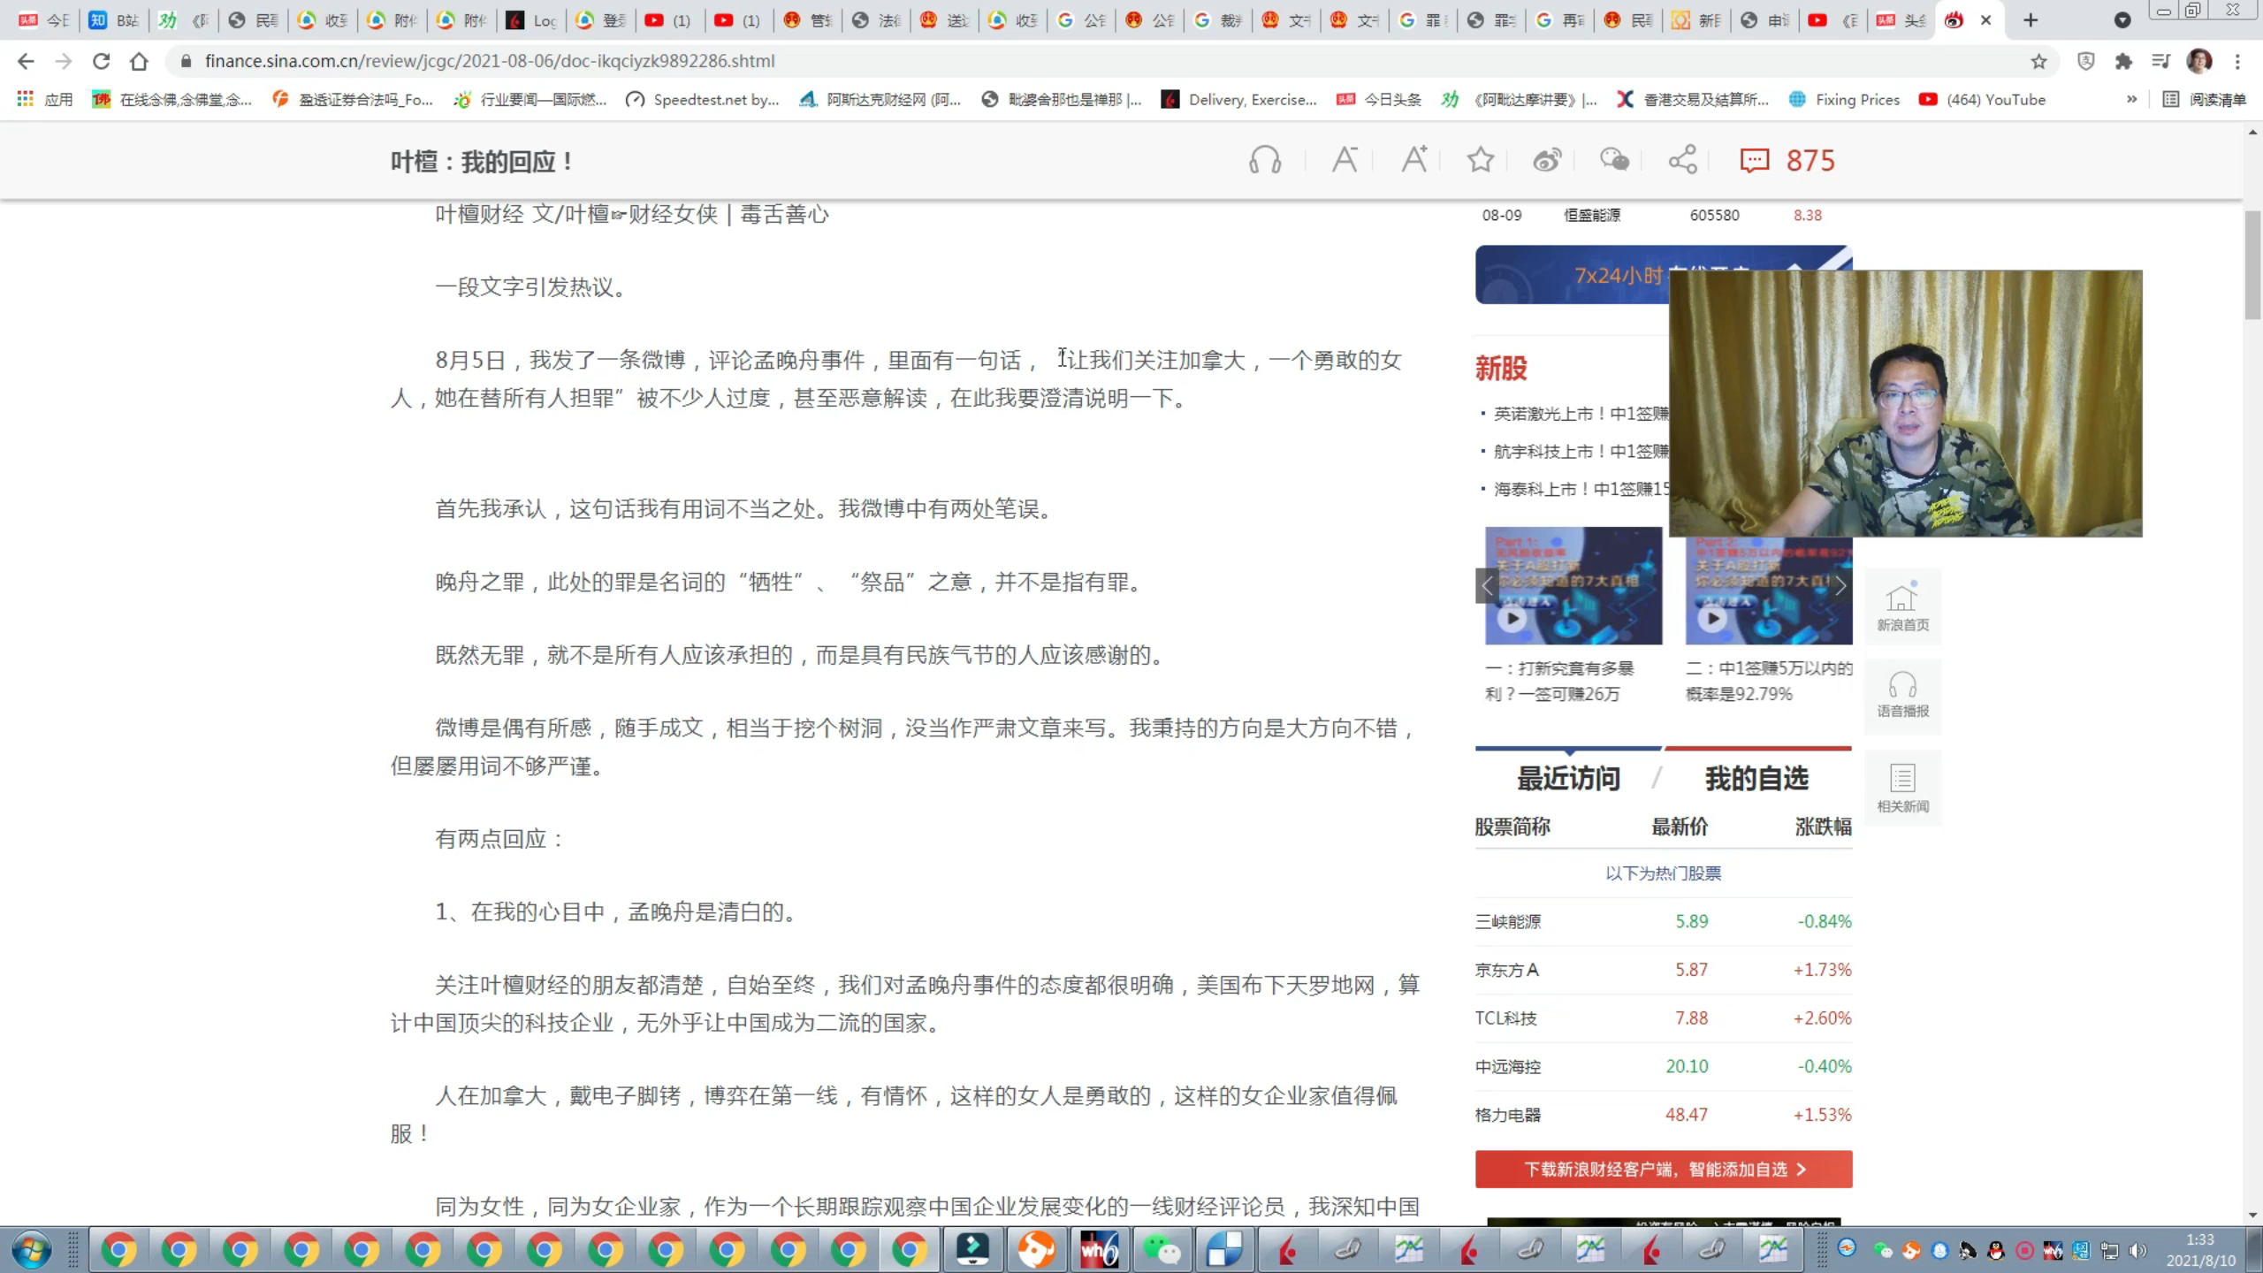The height and width of the screenshot is (1273, 2263).
Task: Play the video 打新究竟有多暴利
Action: pos(1512,618)
